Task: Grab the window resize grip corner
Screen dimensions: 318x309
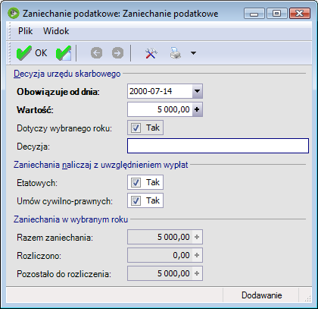Action: coord(307,298)
